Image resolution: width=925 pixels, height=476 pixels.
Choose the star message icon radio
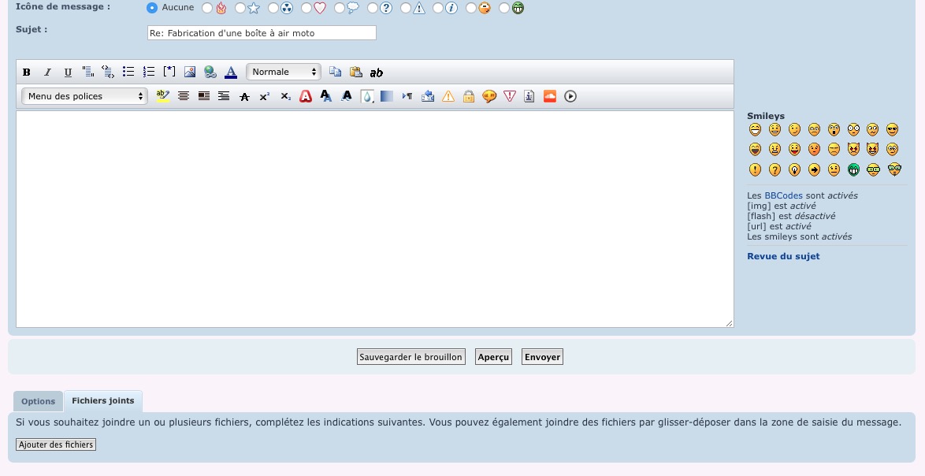[x=240, y=9]
